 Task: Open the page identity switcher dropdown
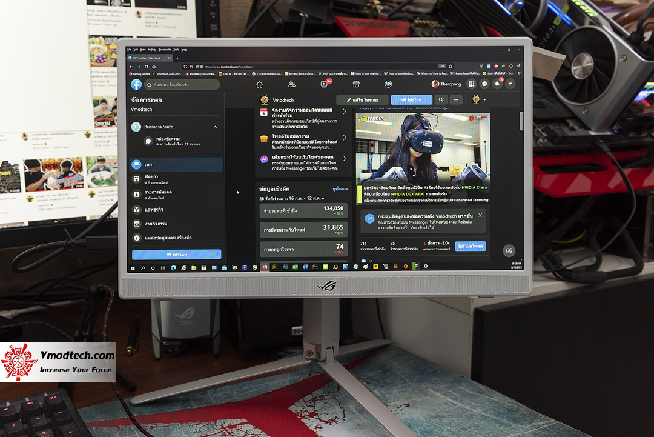pos(478,100)
